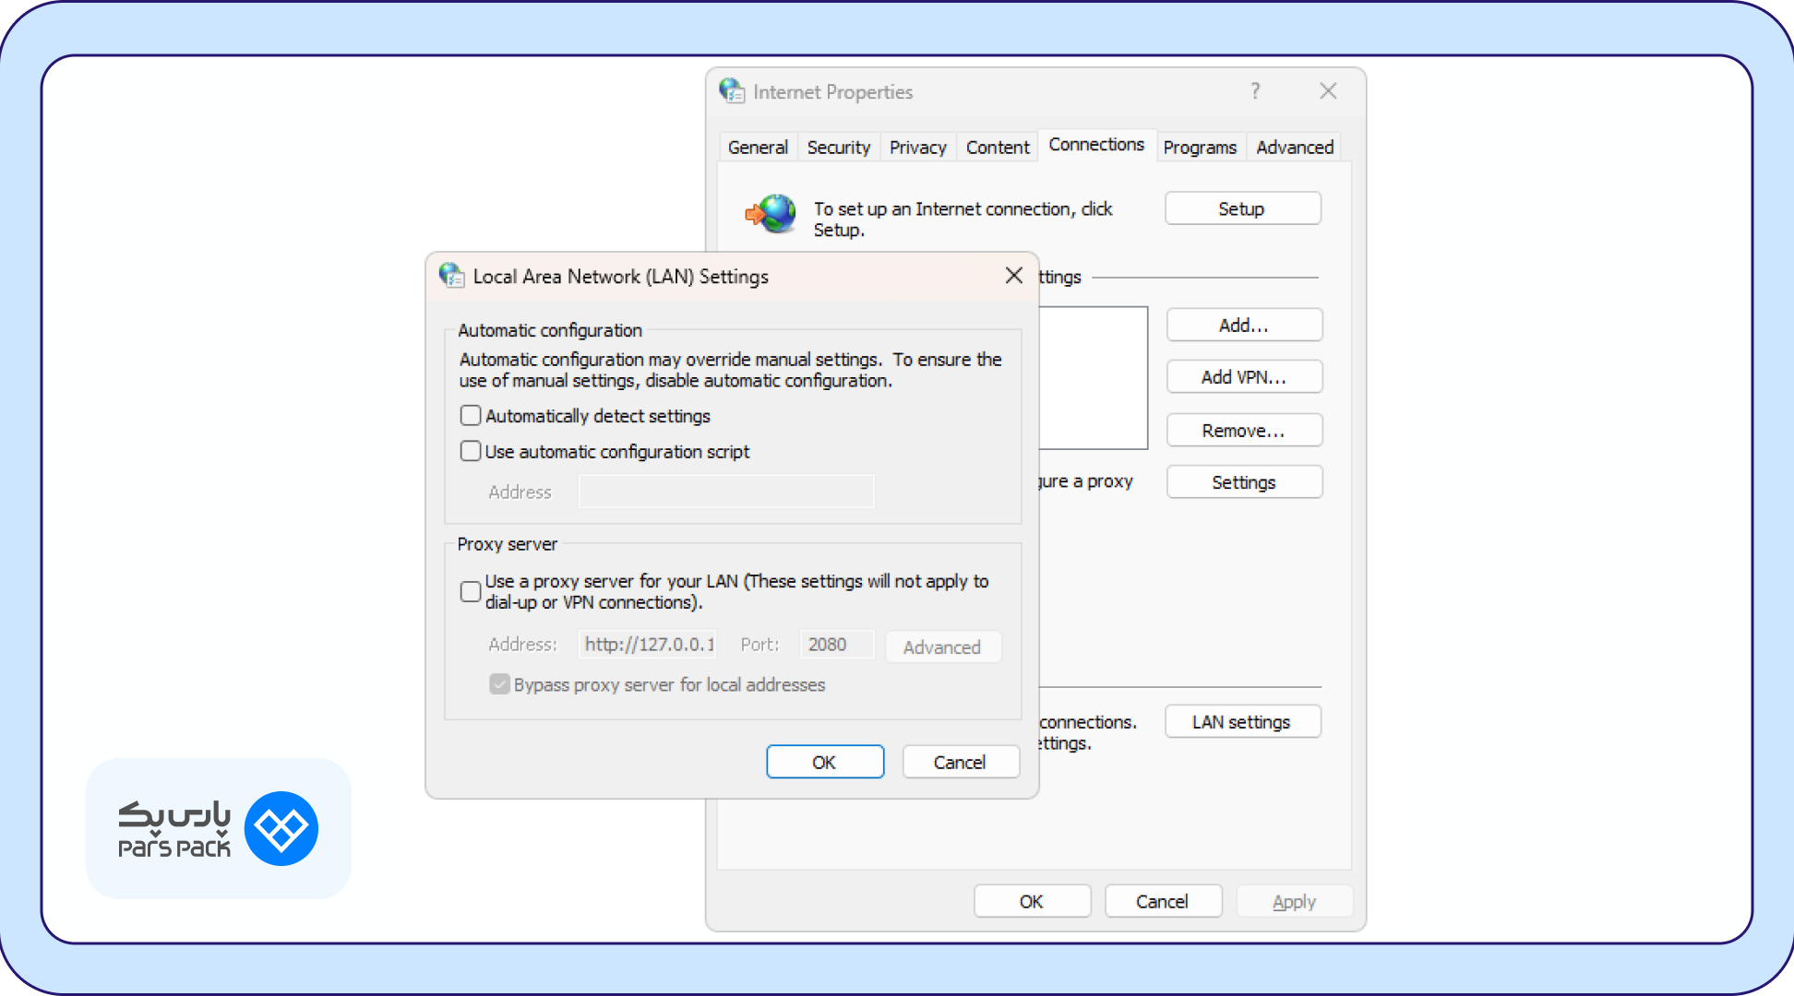Click the Internet Properties globe title icon

pos(732,91)
